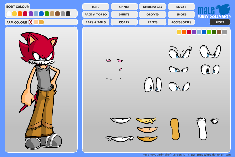Set body colour to orange

click(x=20, y=14)
